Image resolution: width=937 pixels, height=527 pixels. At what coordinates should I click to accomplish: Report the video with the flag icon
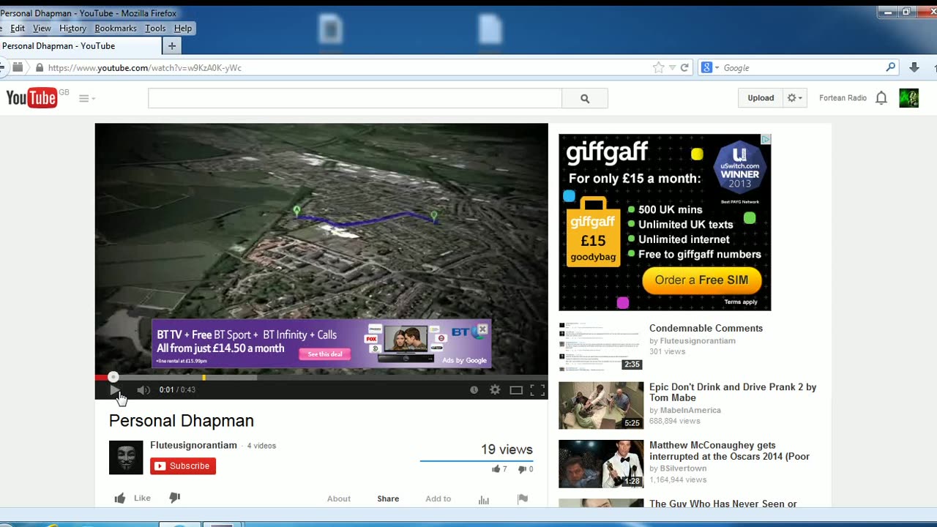point(523,498)
